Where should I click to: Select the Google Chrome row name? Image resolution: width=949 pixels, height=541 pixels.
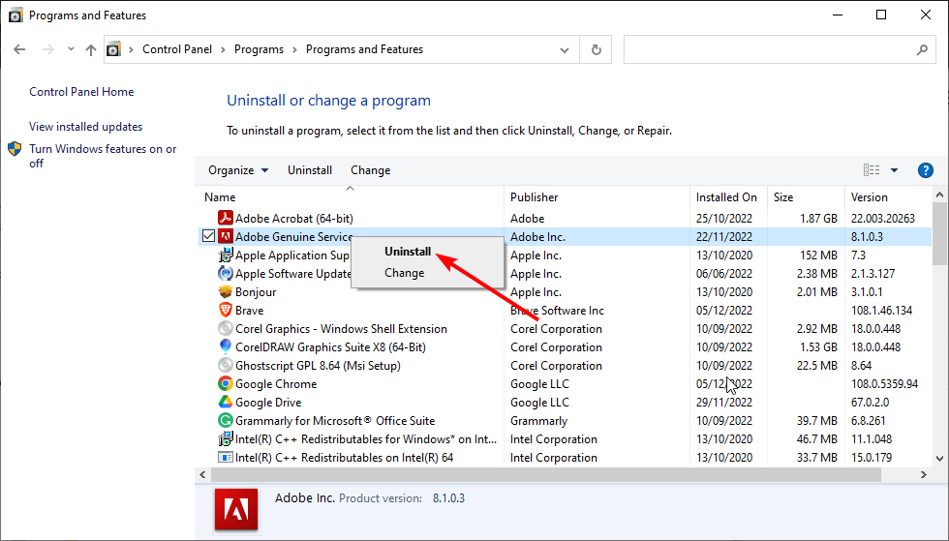pos(276,384)
